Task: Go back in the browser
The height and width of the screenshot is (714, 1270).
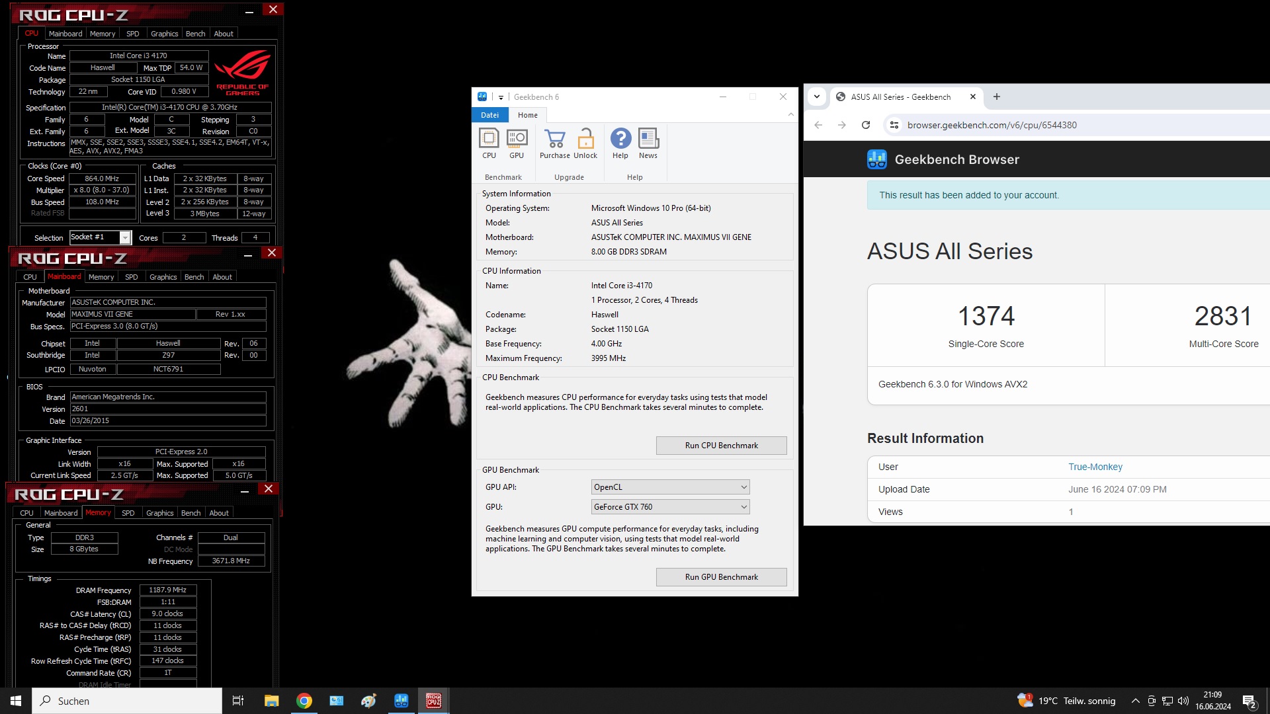Action: (818, 125)
